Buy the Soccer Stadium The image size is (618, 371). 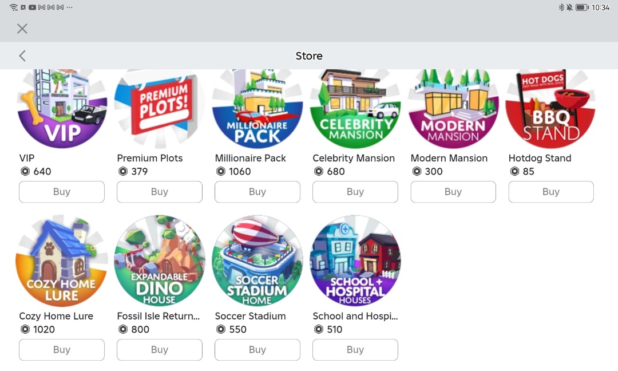[257, 349]
